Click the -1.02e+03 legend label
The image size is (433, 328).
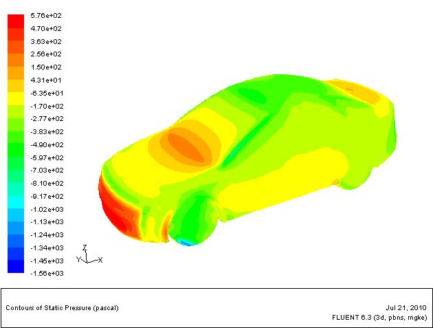pyautogui.click(x=47, y=210)
